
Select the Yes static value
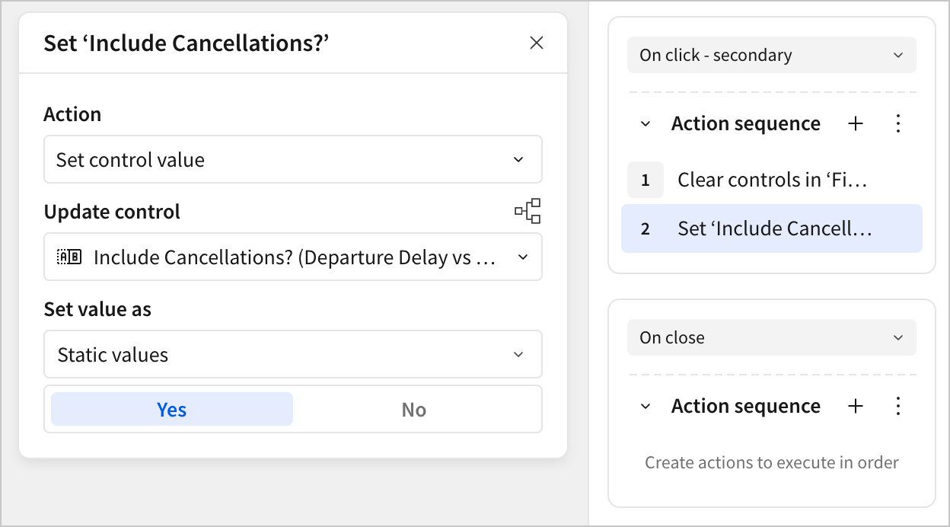tap(172, 410)
